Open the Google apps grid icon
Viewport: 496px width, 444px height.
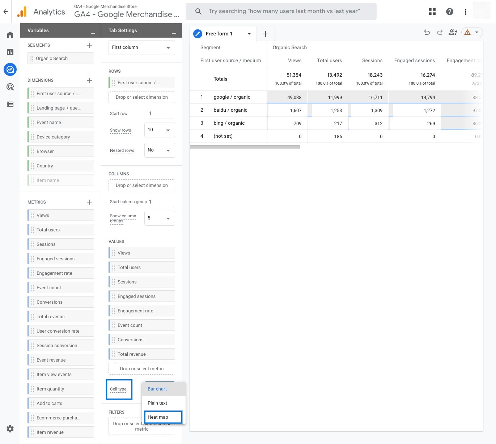pos(432,12)
